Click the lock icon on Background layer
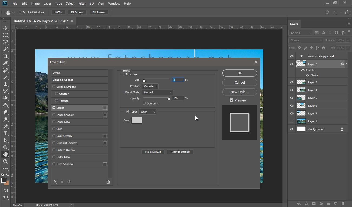The image size is (352, 207). point(342,129)
